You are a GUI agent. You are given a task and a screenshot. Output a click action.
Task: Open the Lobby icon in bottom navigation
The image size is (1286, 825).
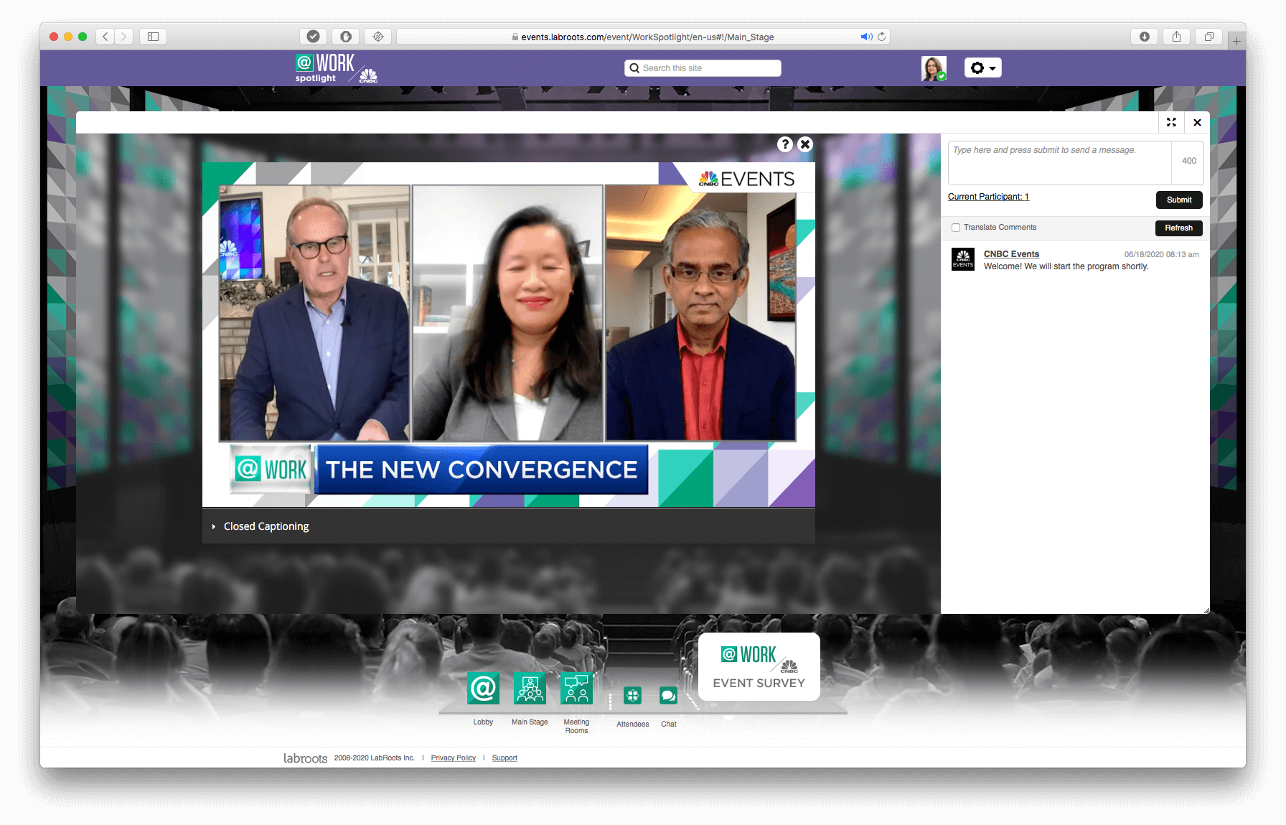click(x=483, y=688)
